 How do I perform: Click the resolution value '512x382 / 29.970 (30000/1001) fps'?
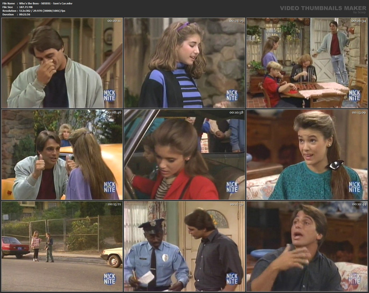pos(42,11)
